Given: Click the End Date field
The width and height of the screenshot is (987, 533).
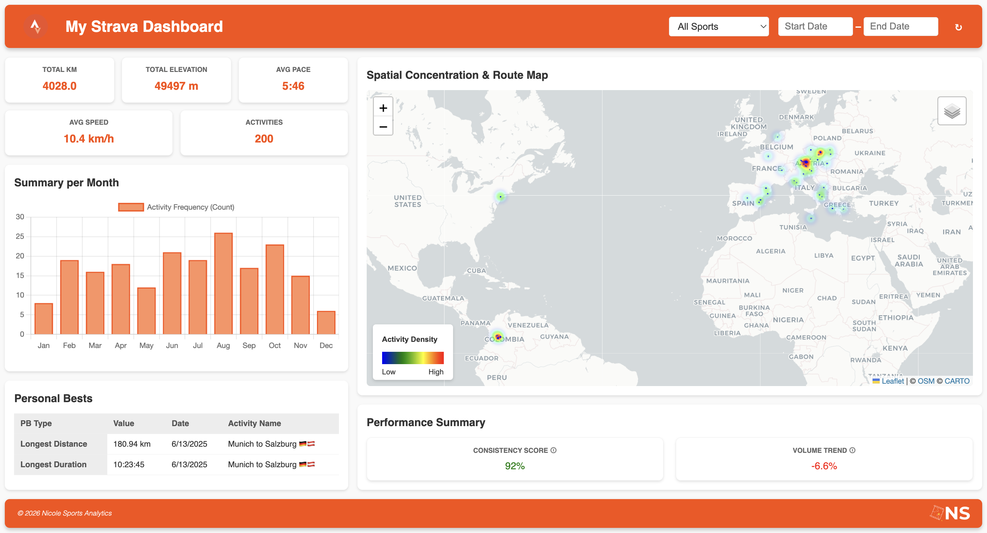Looking at the screenshot, I should [900, 26].
